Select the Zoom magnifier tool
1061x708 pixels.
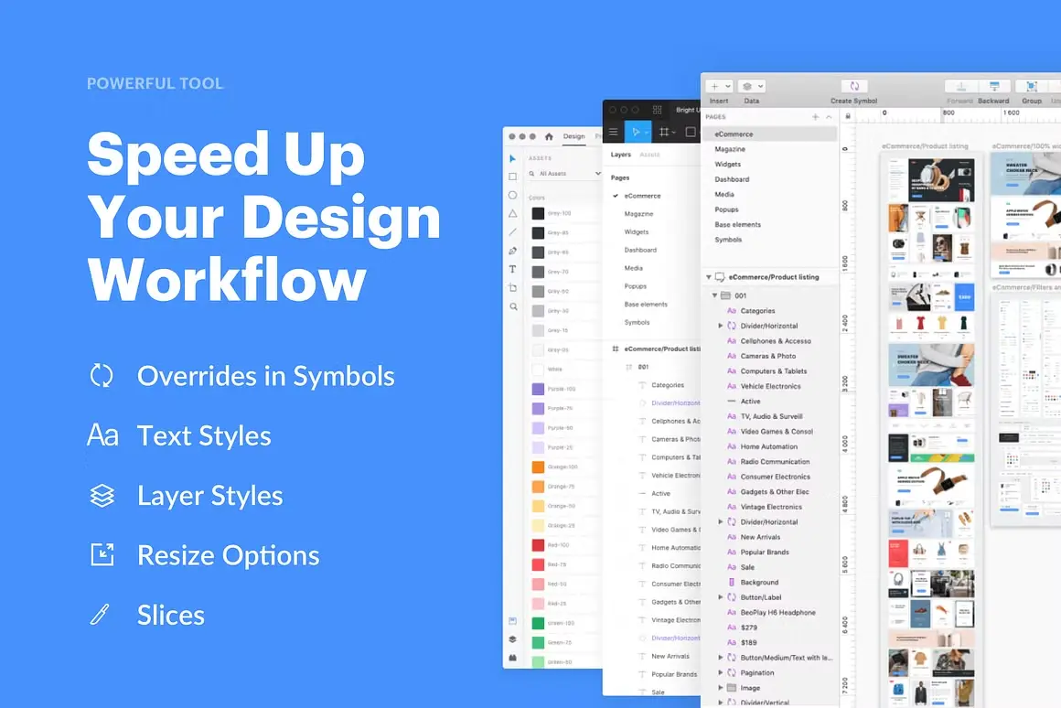click(512, 306)
